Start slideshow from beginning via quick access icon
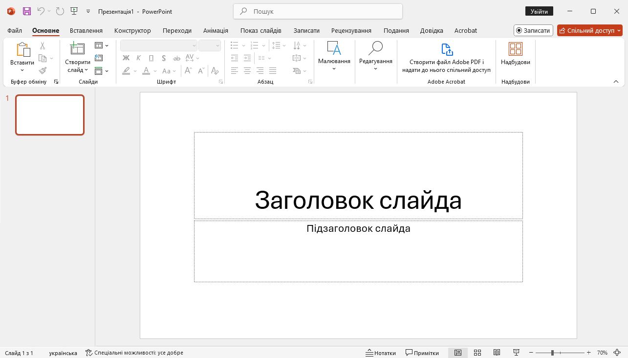This screenshot has width=628, height=358. tap(74, 11)
